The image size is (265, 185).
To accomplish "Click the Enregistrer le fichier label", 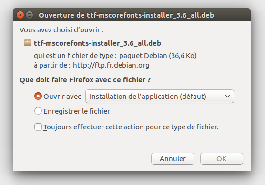I will click(77, 111).
